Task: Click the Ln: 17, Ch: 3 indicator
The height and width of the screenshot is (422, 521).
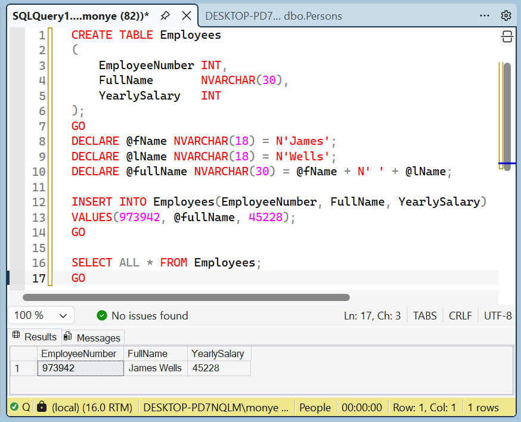Action: pyautogui.click(x=372, y=316)
